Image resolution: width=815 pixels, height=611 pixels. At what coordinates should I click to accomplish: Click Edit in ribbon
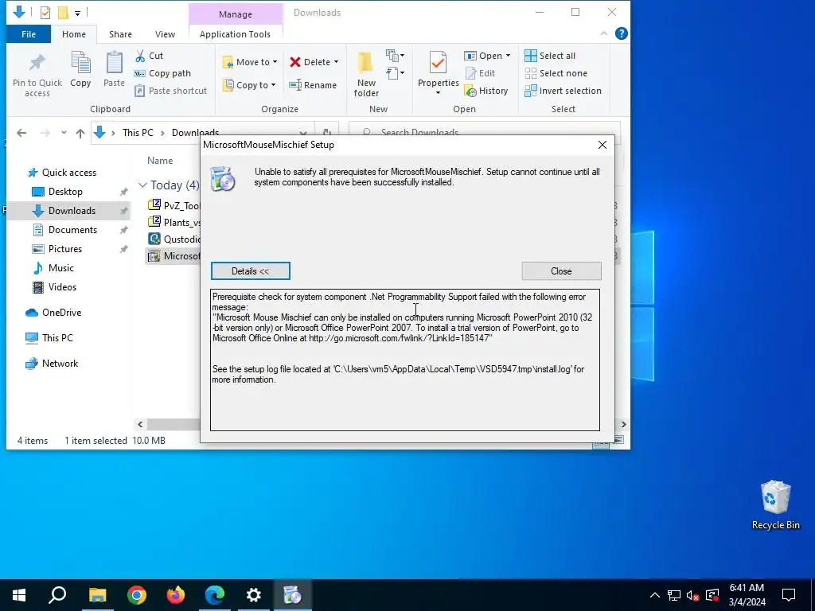pos(480,73)
